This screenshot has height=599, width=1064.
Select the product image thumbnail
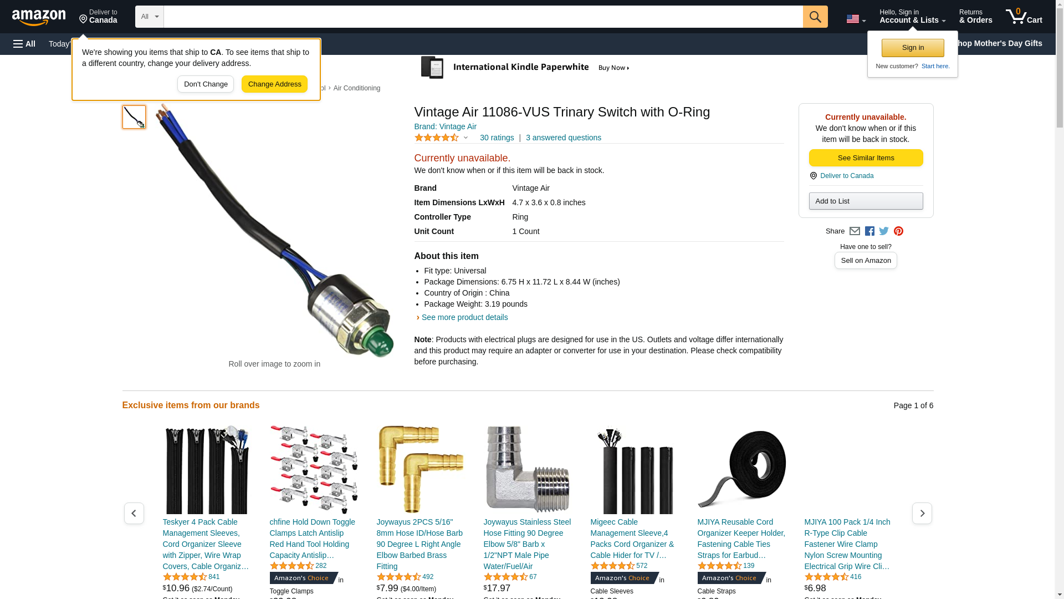[134, 117]
